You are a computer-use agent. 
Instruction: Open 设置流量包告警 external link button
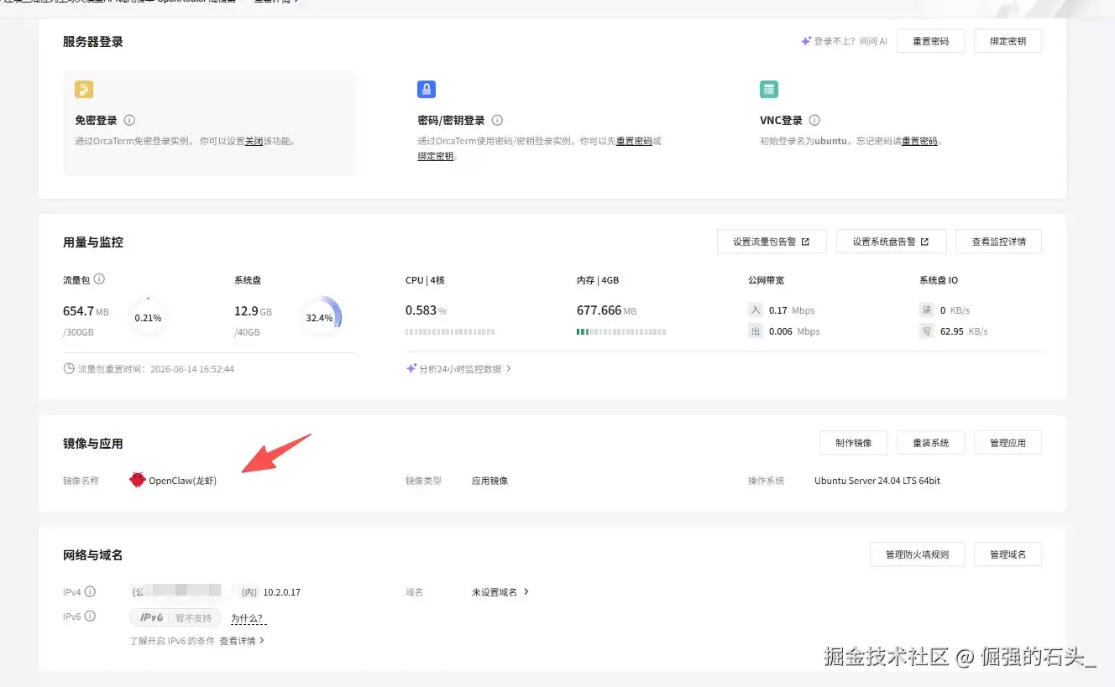pyautogui.click(x=772, y=242)
